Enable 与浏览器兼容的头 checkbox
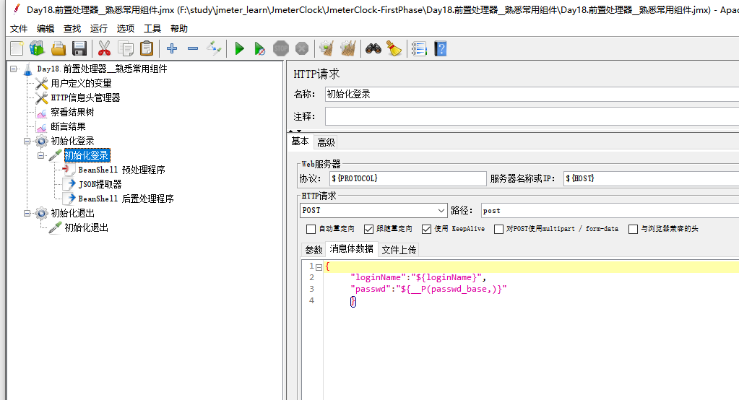This screenshot has height=400, width=739. point(633,229)
